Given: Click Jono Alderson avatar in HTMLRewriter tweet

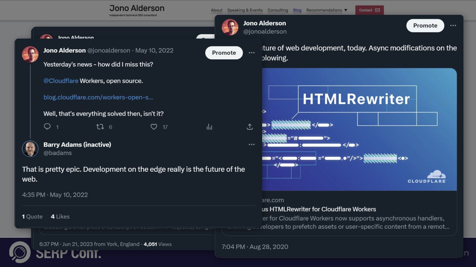Looking at the screenshot, I should [x=230, y=27].
